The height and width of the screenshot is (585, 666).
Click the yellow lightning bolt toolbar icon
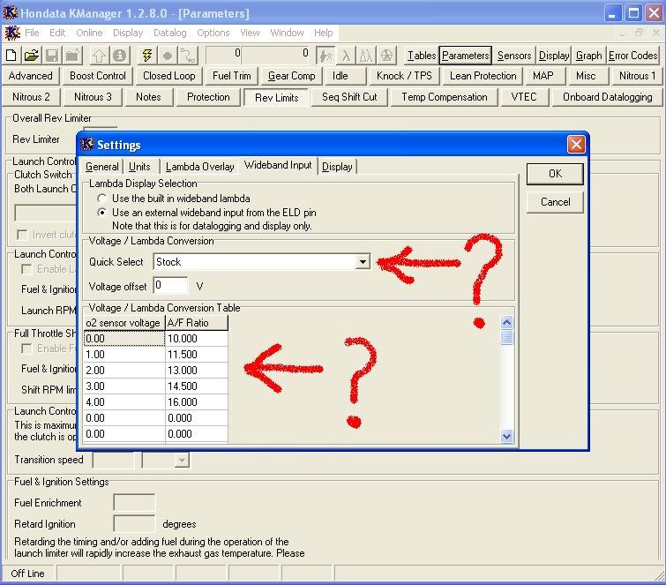pos(146,55)
